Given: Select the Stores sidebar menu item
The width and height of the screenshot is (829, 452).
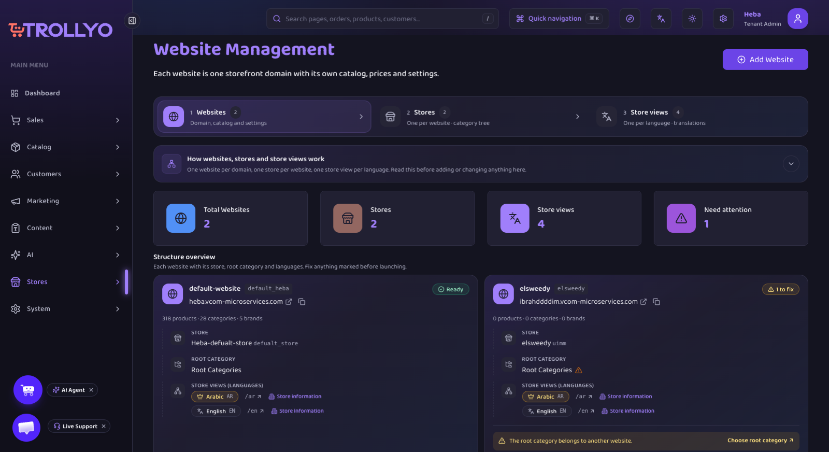Looking at the screenshot, I should coord(66,282).
